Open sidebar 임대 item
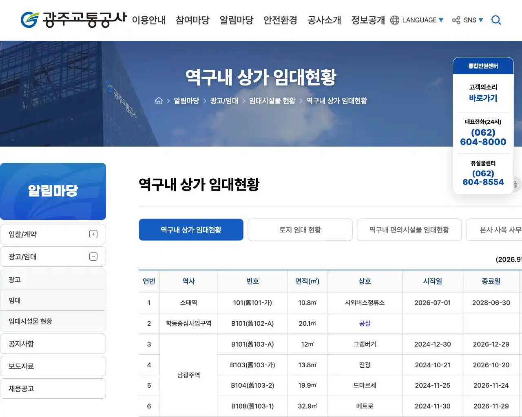The width and height of the screenshot is (522, 417). (x=53, y=300)
